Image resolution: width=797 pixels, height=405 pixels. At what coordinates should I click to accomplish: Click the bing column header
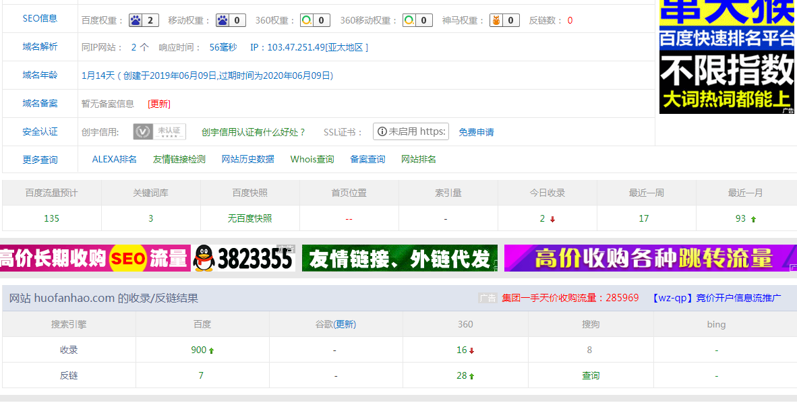pyautogui.click(x=716, y=324)
